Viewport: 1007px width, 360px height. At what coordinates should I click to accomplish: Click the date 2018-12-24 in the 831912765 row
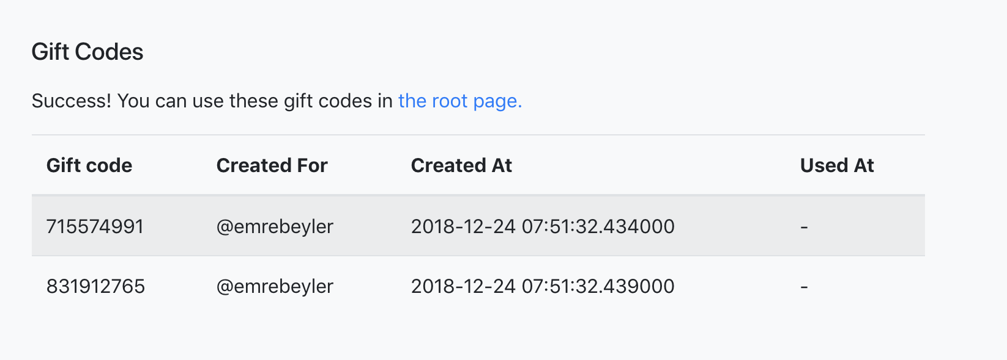(463, 286)
